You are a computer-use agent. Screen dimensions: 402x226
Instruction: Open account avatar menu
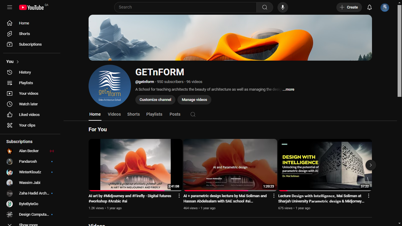pyautogui.click(x=385, y=7)
